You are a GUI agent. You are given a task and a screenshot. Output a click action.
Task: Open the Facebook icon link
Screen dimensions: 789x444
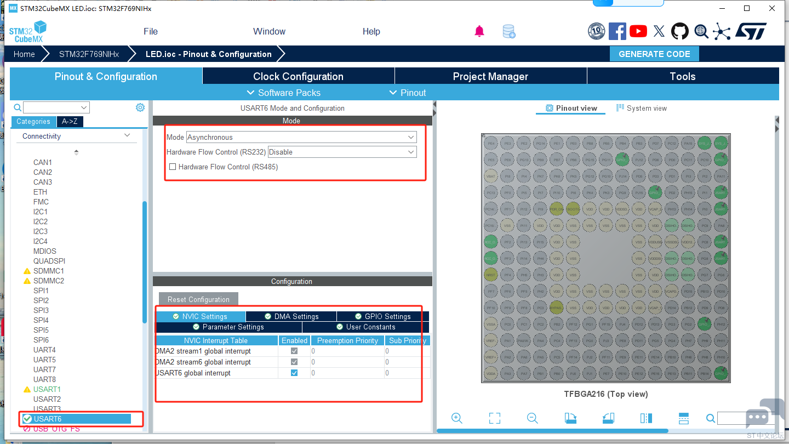click(x=618, y=31)
